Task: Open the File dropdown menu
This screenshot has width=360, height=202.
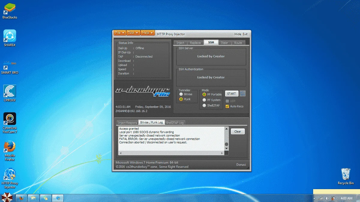Action: (120, 33)
